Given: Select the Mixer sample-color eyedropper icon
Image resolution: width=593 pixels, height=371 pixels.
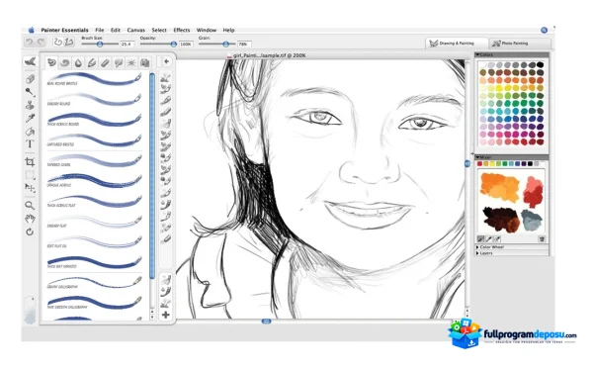Looking at the screenshot, I should click(489, 238).
